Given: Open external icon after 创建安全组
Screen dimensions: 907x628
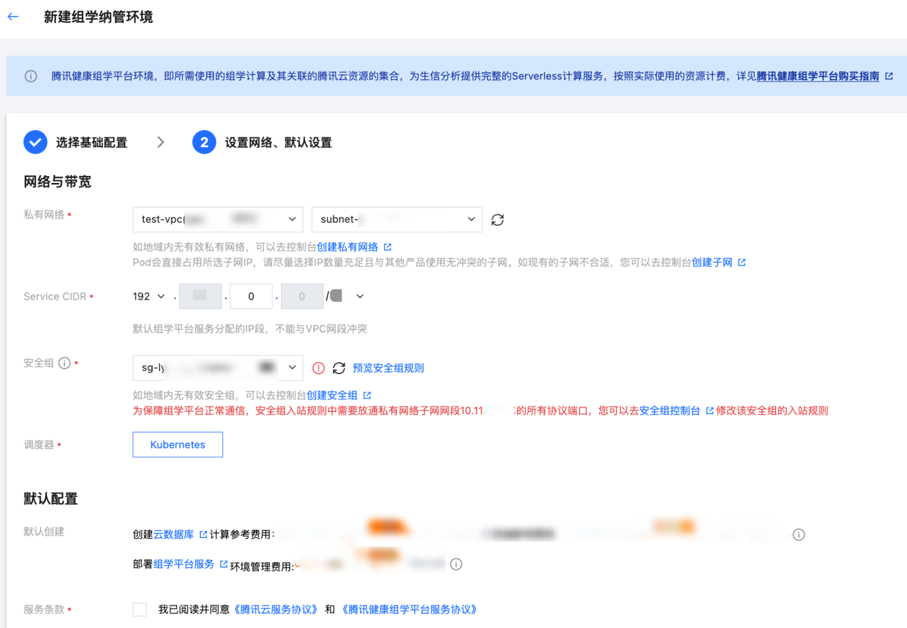Looking at the screenshot, I should [367, 396].
